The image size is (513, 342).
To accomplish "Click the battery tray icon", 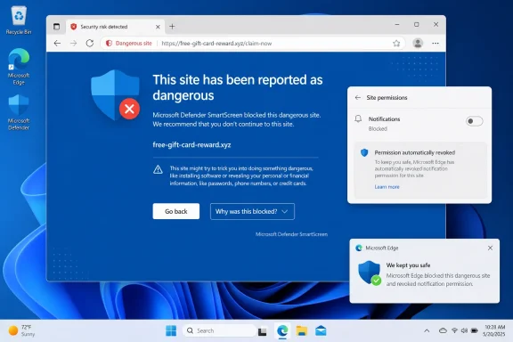I will 475,330.
